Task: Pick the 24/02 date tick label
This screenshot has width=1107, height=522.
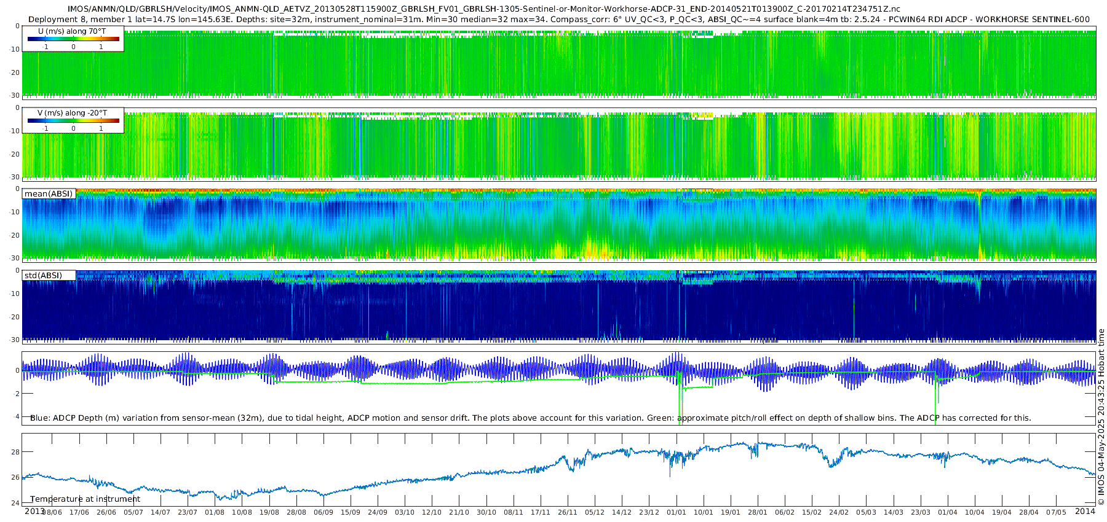Action: (x=839, y=512)
